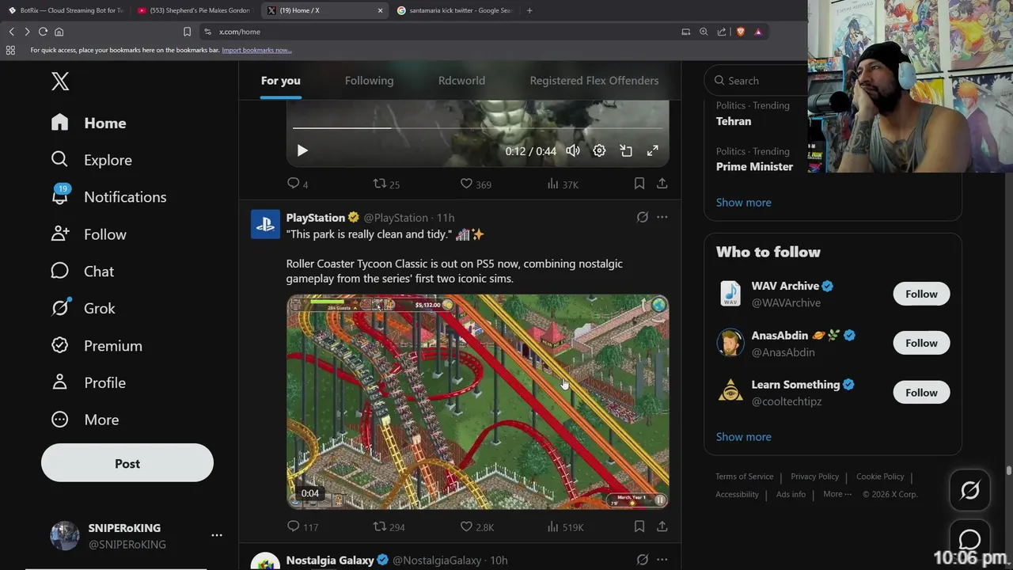
Task: Enter fullscreen on top video
Action: 652,150
